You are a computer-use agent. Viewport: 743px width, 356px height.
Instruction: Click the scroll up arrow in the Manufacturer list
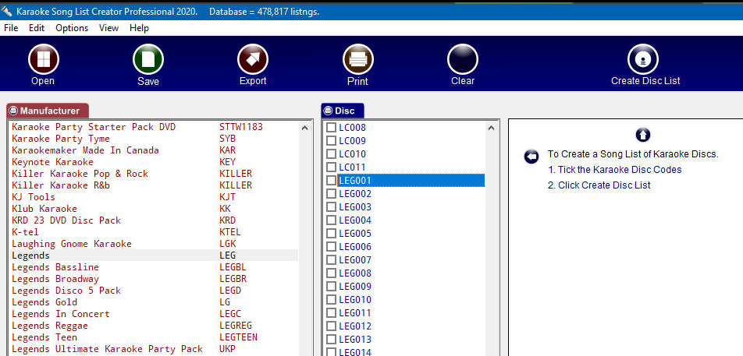pos(304,128)
